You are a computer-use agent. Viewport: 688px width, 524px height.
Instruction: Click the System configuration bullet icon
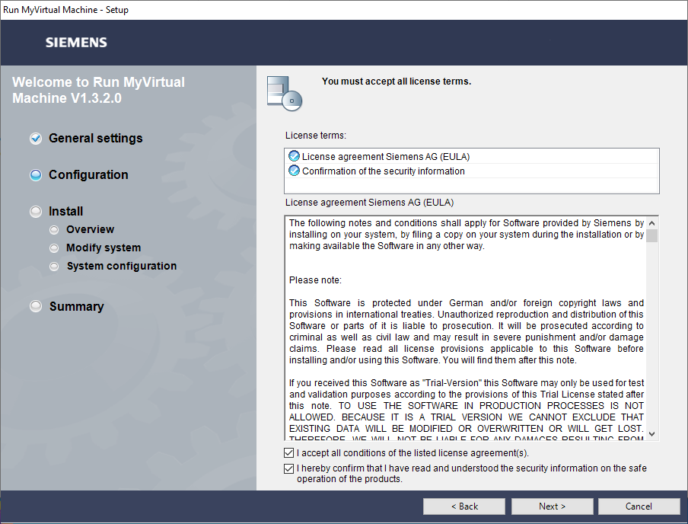click(53, 267)
